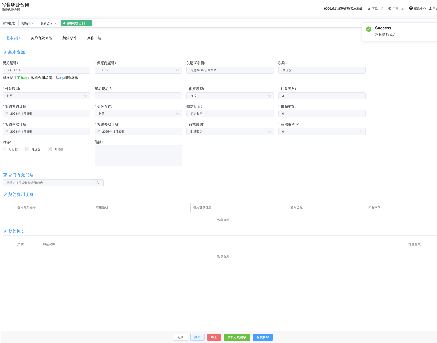Close the 購銷合同 tab with its x
This screenshot has width=437, height=343.
coord(56,23)
